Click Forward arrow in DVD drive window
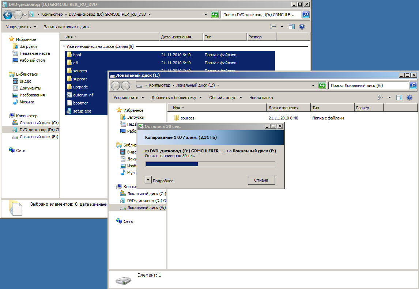Screen dimensions: 419x289 [x=18, y=15]
